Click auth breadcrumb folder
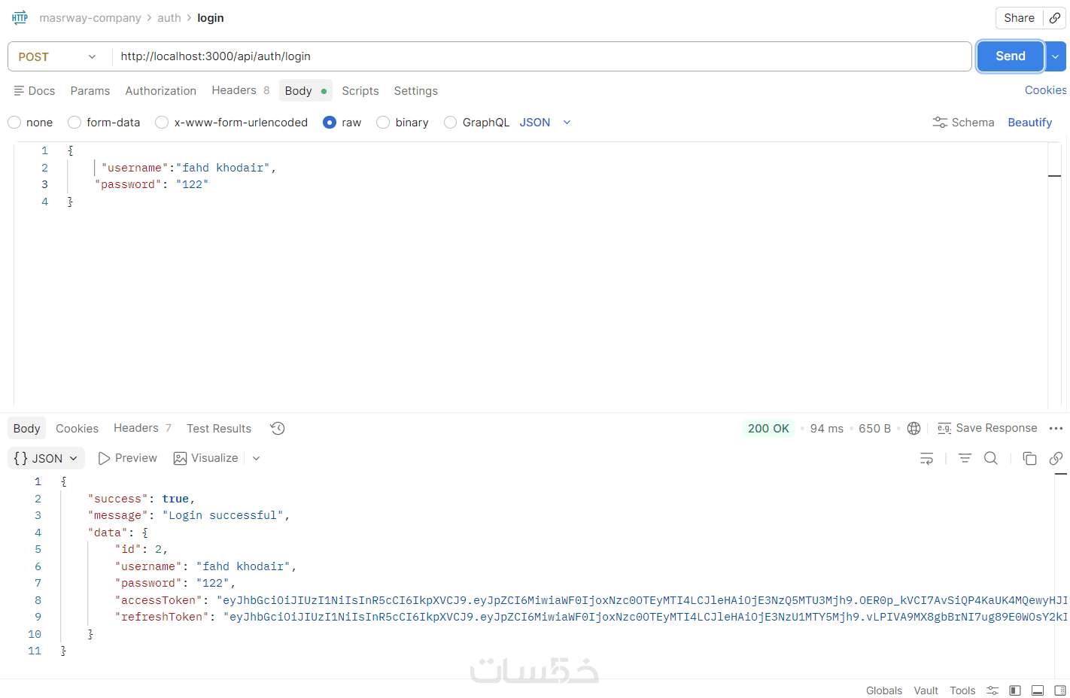 coord(169,18)
